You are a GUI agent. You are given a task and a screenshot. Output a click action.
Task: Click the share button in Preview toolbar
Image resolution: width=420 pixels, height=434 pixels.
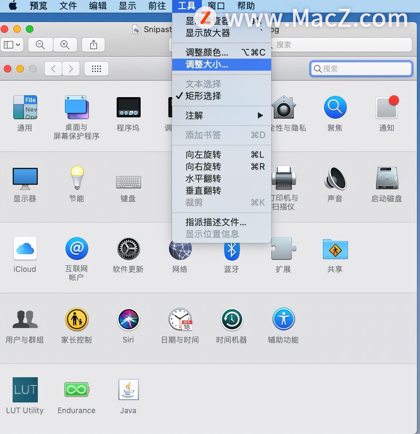click(93, 45)
